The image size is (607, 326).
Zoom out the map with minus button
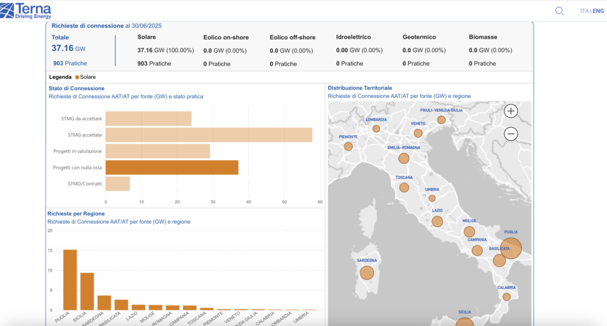tap(510, 134)
